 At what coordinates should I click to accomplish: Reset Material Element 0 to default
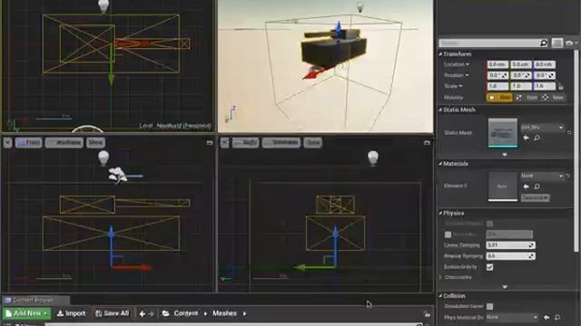tap(568, 176)
